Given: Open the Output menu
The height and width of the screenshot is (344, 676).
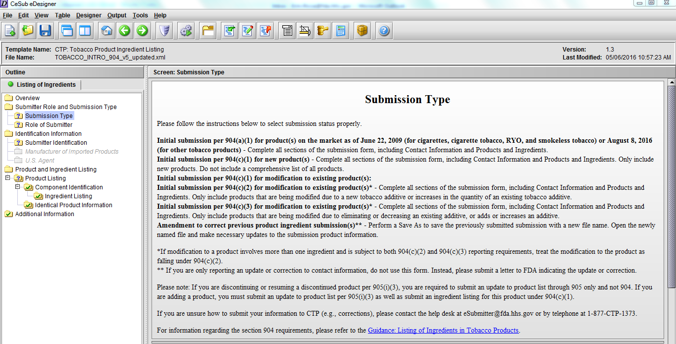Looking at the screenshot, I should (x=117, y=15).
